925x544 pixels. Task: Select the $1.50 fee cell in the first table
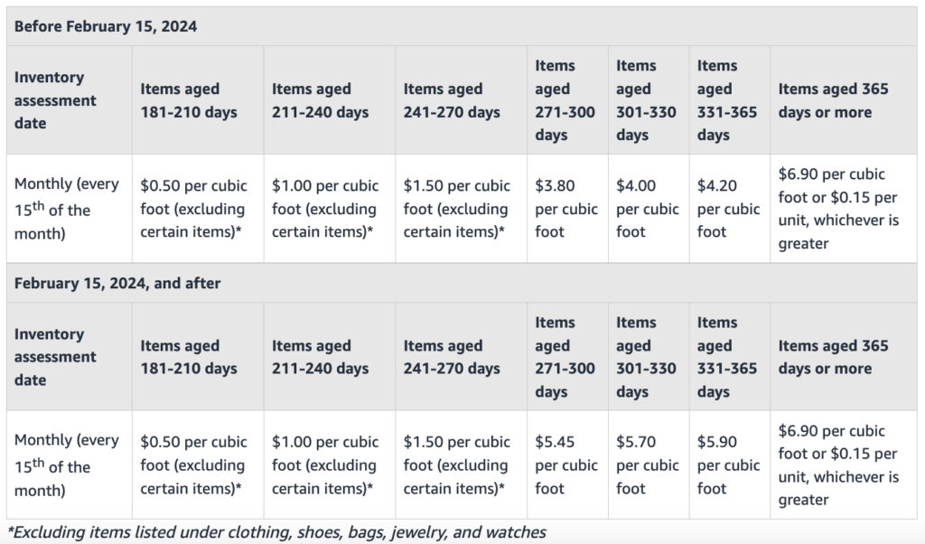click(457, 209)
